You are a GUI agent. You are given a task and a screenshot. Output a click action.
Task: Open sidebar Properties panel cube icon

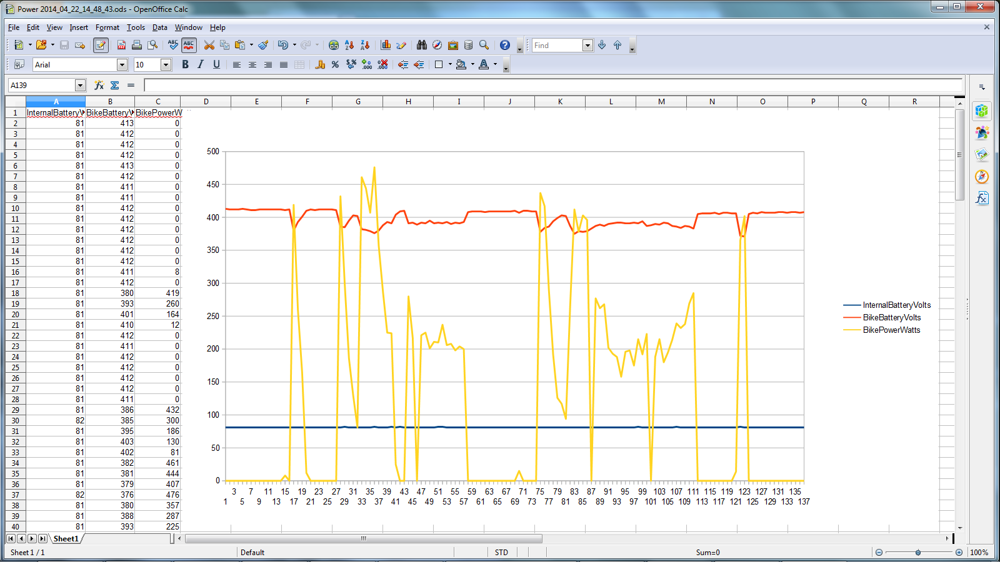pyautogui.click(x=982, y=111)
